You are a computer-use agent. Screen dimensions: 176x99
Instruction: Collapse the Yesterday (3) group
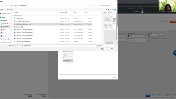[x=13, y=15]
